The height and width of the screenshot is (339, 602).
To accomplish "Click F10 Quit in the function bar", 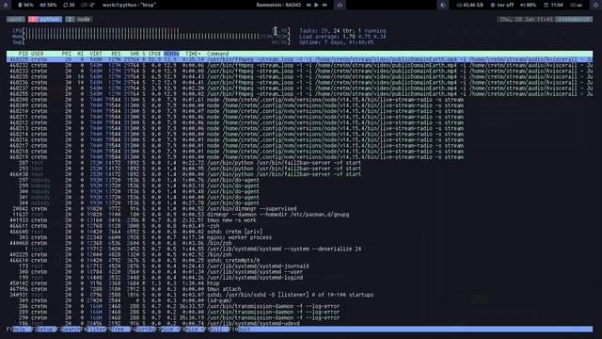I will tap(241, 330).
